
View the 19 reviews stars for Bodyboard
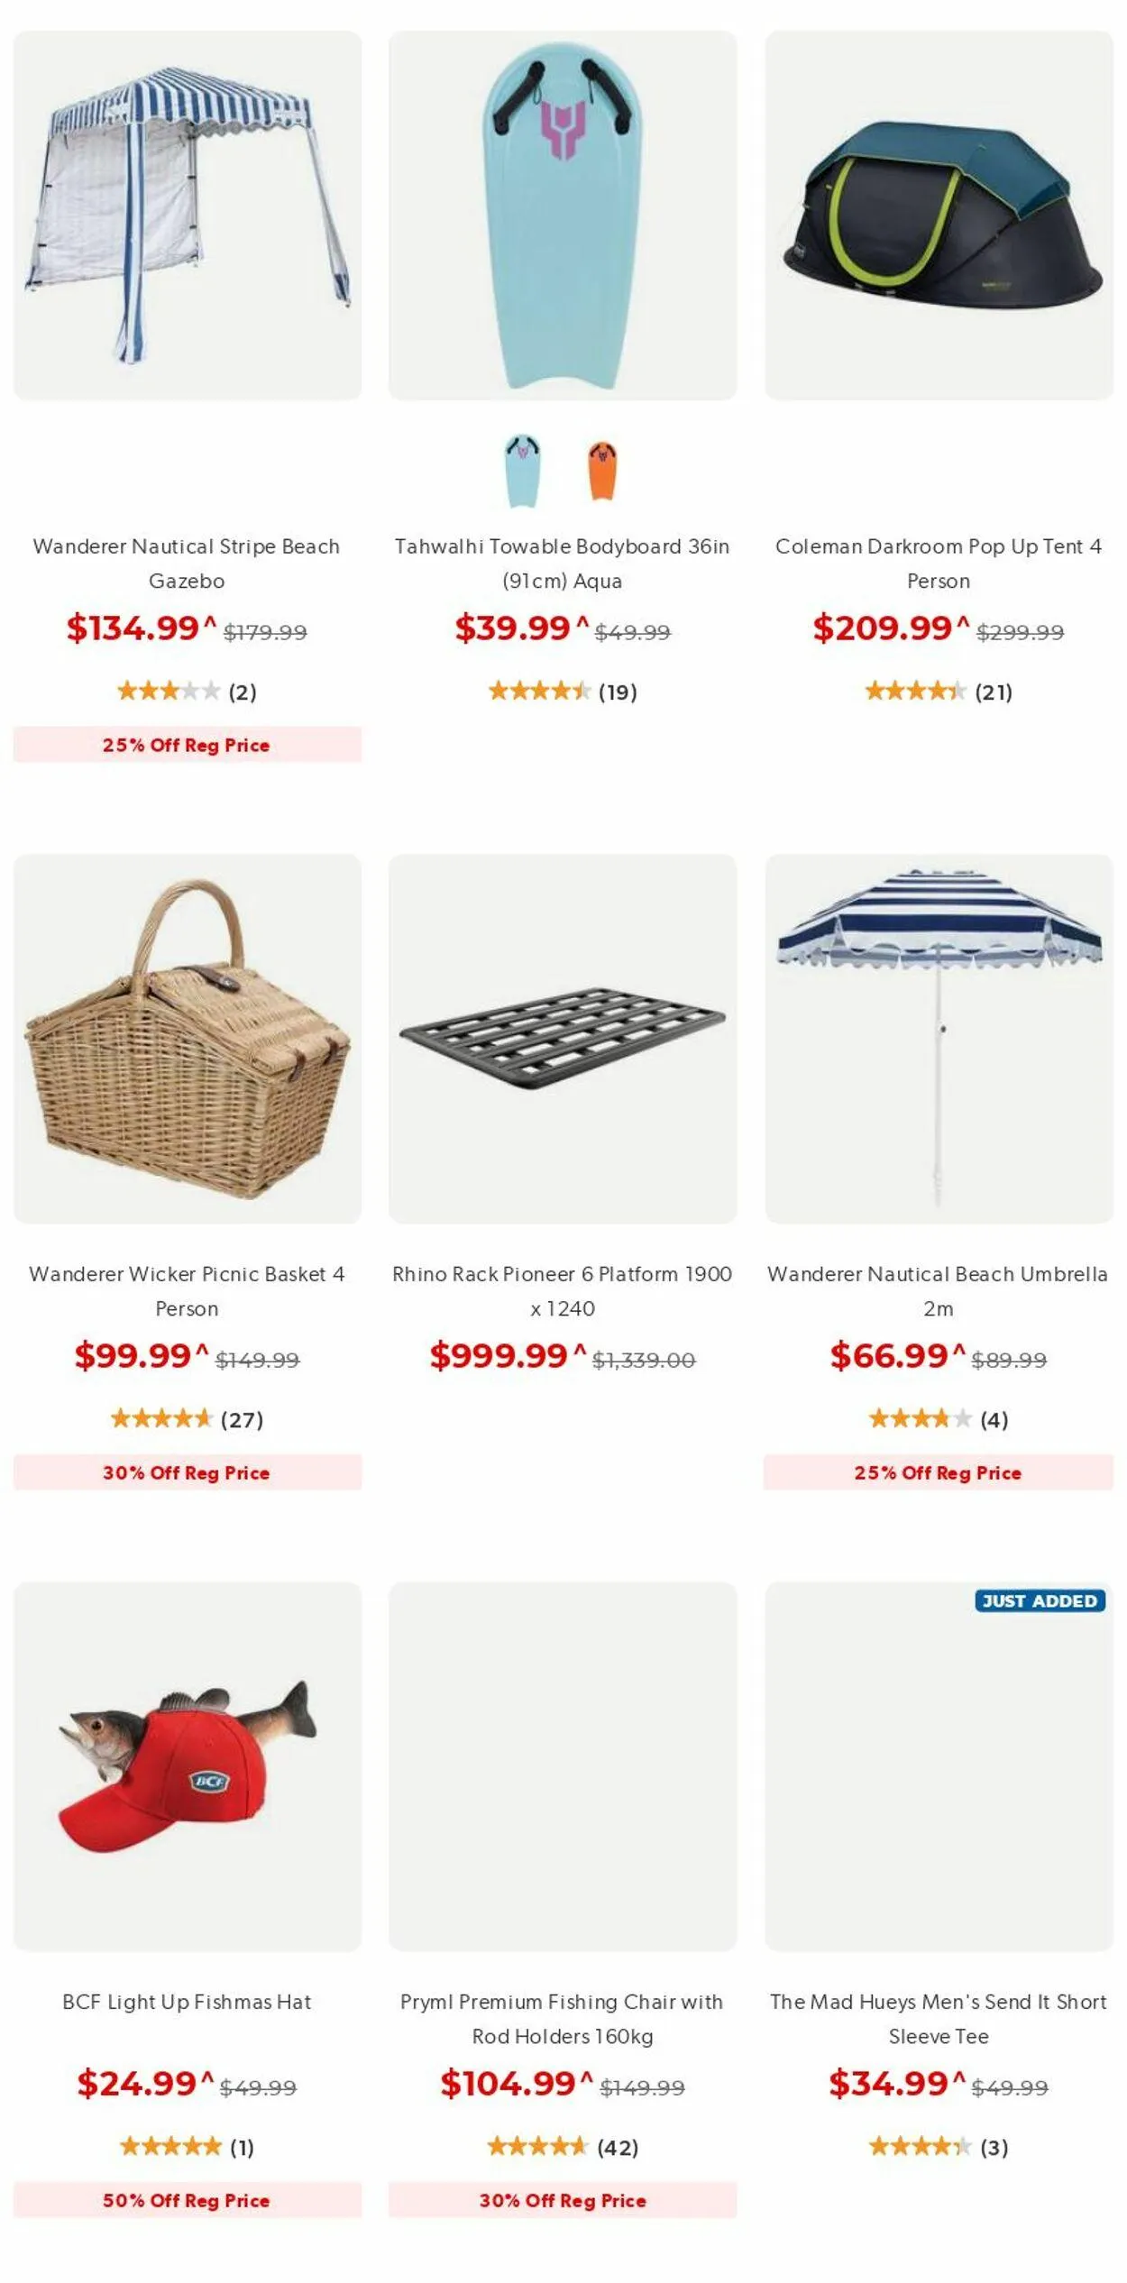[x=539, y=692]
